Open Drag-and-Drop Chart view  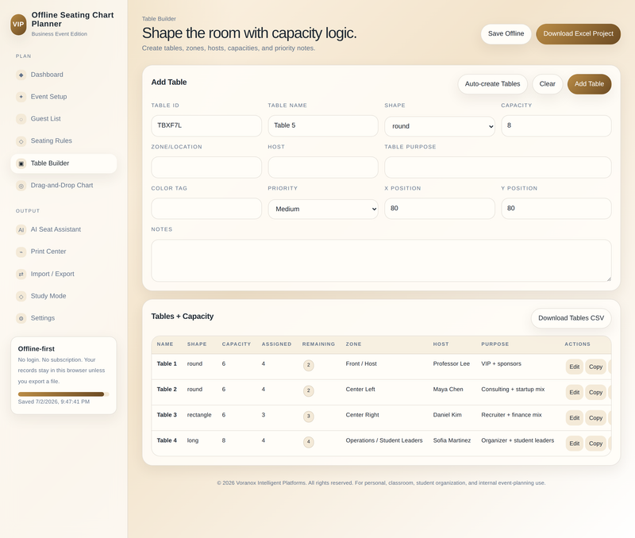[x=63, y=186]
